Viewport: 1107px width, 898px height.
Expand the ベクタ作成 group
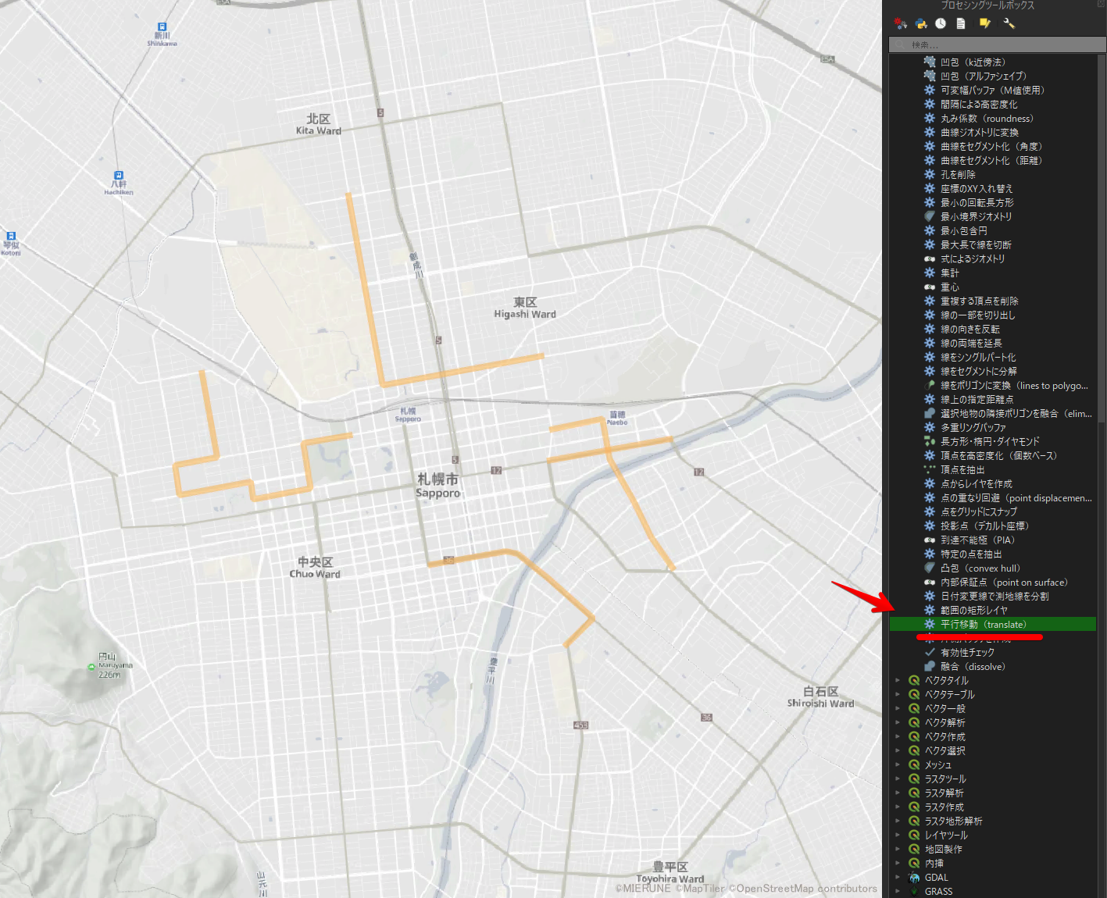pyautogui.click(x=898, y=737)
